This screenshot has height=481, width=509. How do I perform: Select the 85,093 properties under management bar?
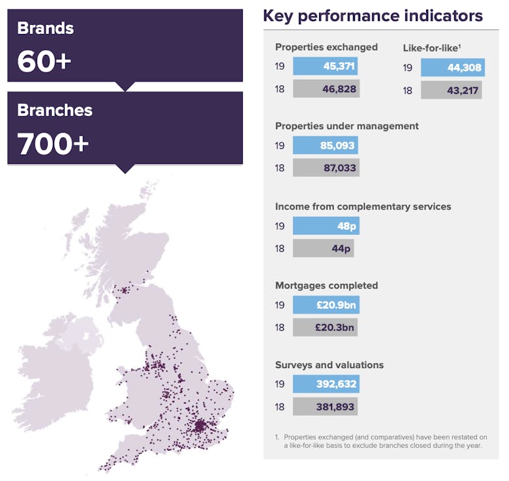(325, 146)
